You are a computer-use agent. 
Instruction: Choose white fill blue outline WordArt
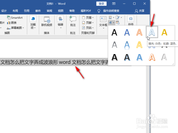pyautogui.click(x=152, y=32)
